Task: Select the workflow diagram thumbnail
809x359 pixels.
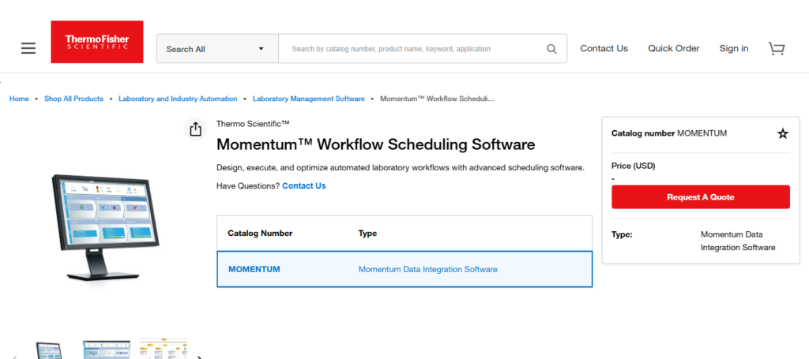Action: pyautogui.click(x=164, y=349)
